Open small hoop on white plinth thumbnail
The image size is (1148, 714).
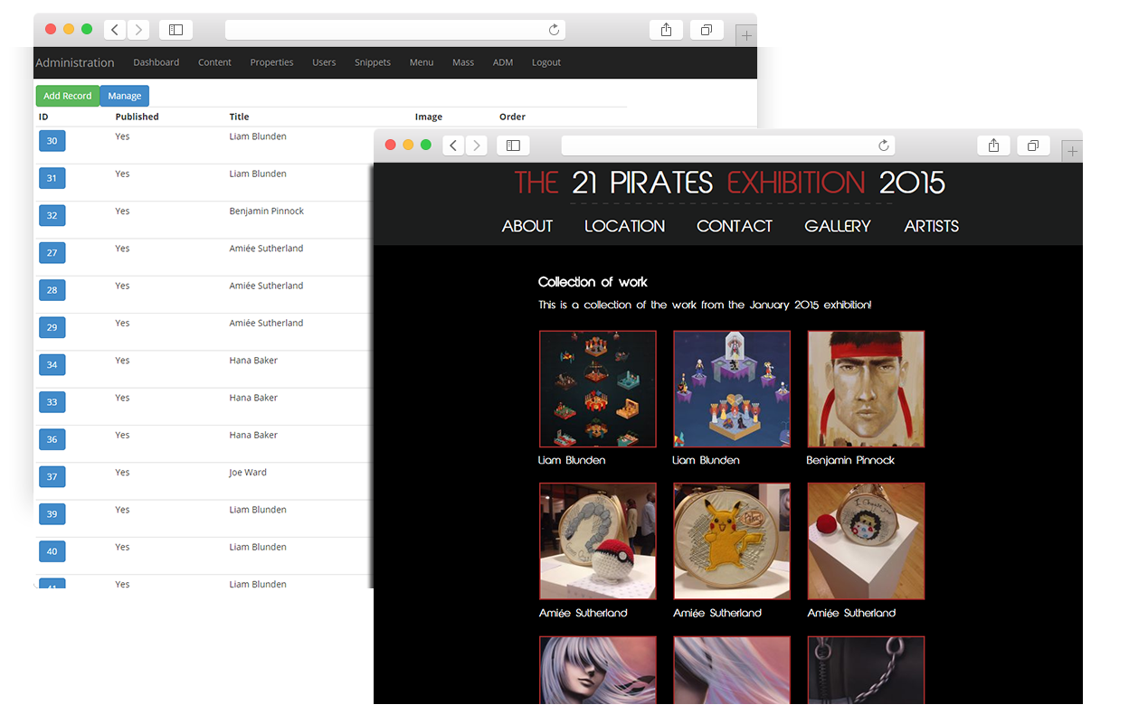866,541
